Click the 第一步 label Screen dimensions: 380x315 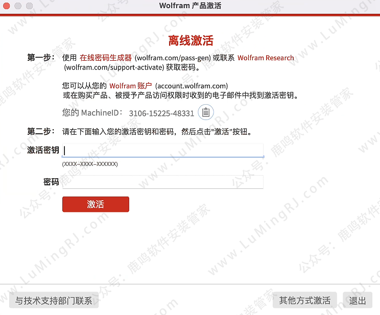point(41,58)
